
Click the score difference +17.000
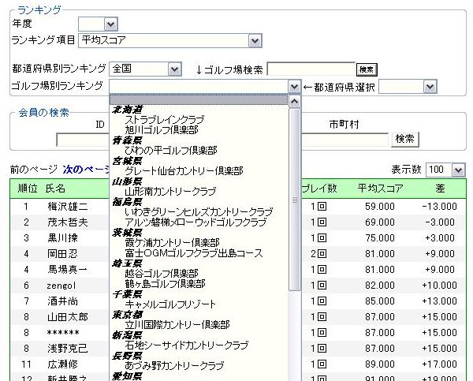[x=440, y=364]
